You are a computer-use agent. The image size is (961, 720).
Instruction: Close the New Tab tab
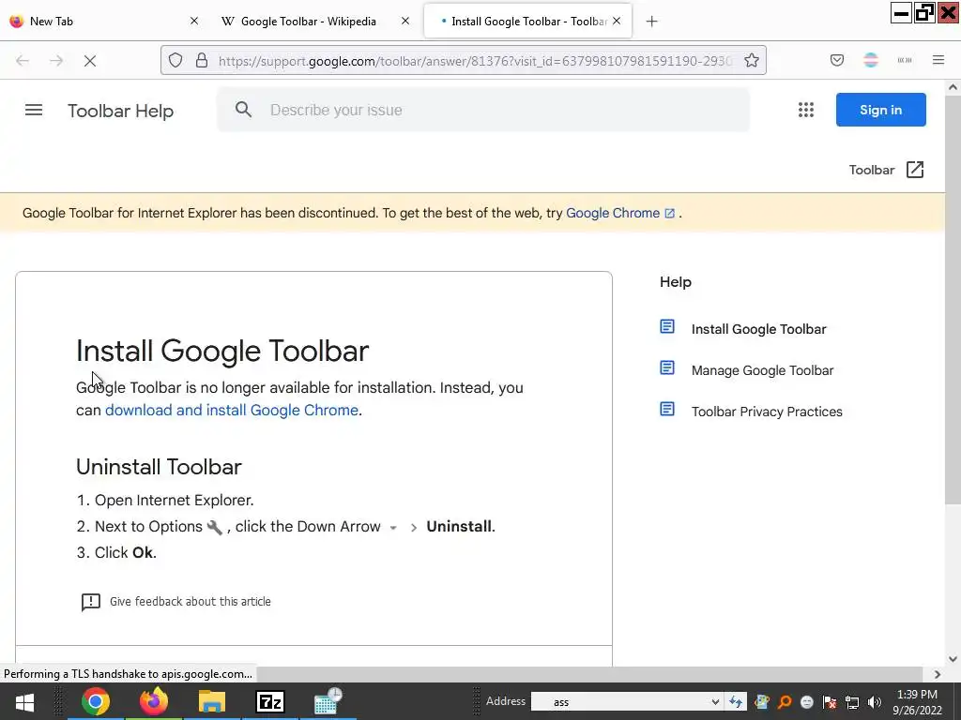(x=194, y=21)
